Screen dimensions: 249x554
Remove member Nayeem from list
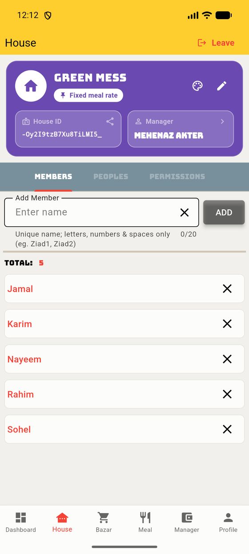227,359
